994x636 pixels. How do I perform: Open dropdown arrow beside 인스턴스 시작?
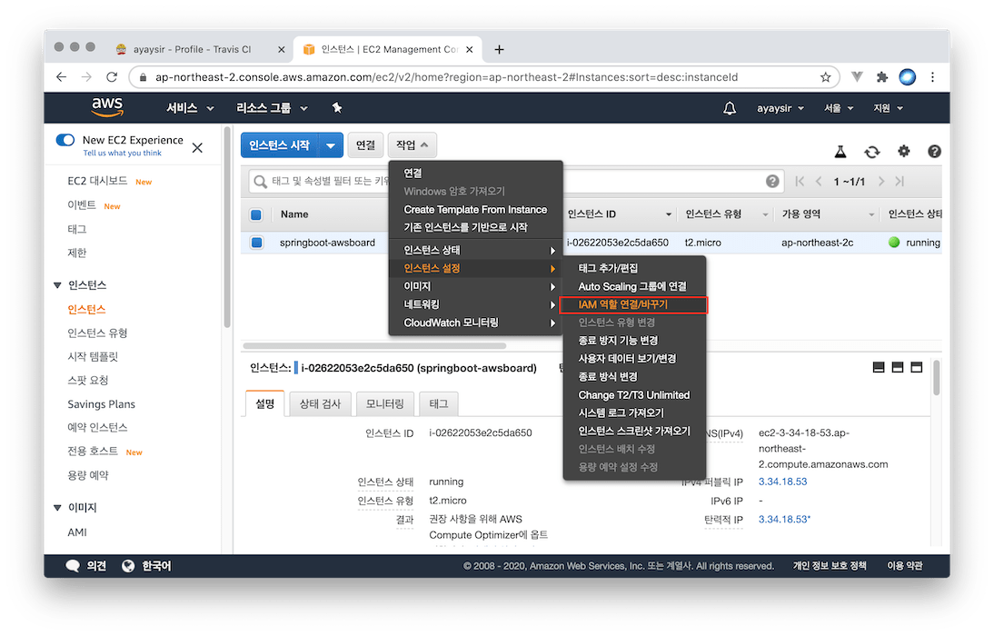coord(331,145)
